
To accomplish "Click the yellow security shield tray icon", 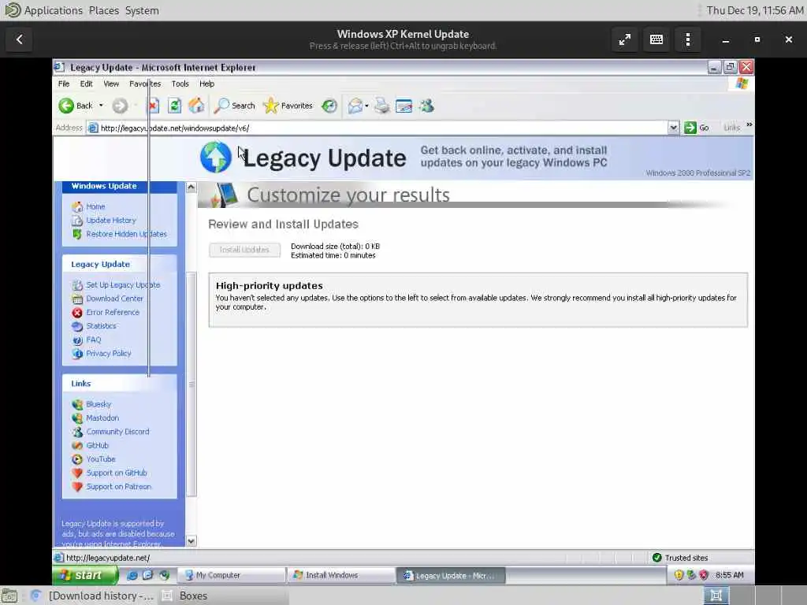I will point(679,575).
